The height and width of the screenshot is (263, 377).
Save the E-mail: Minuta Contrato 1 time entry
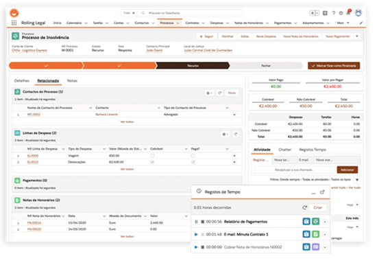point(306,234)
